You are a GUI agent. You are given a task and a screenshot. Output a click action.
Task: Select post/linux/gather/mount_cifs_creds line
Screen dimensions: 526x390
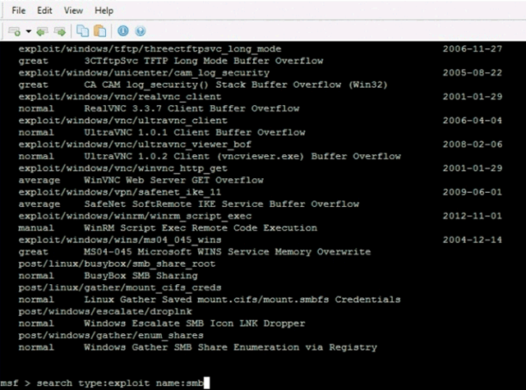tap(120, 288)
